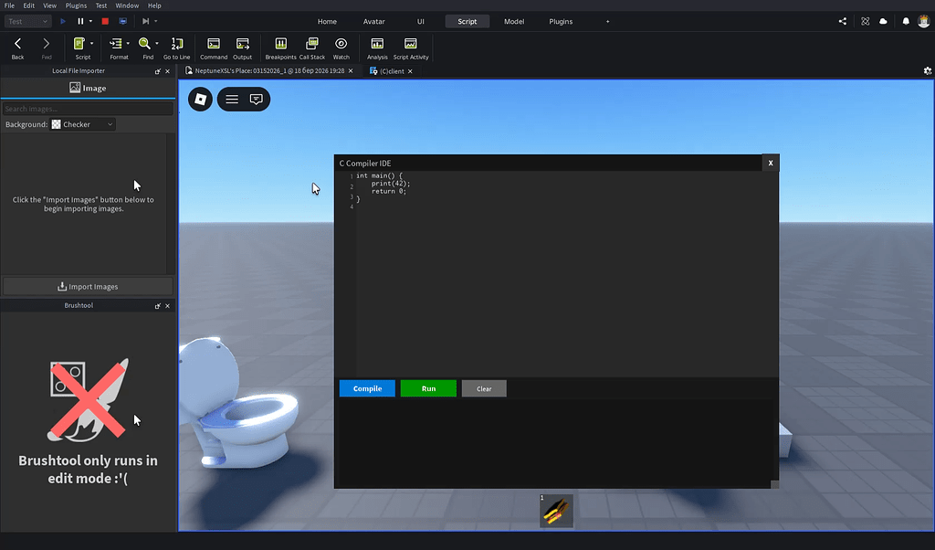Click the Clear button in C Compiler IDE

(484, 388)
